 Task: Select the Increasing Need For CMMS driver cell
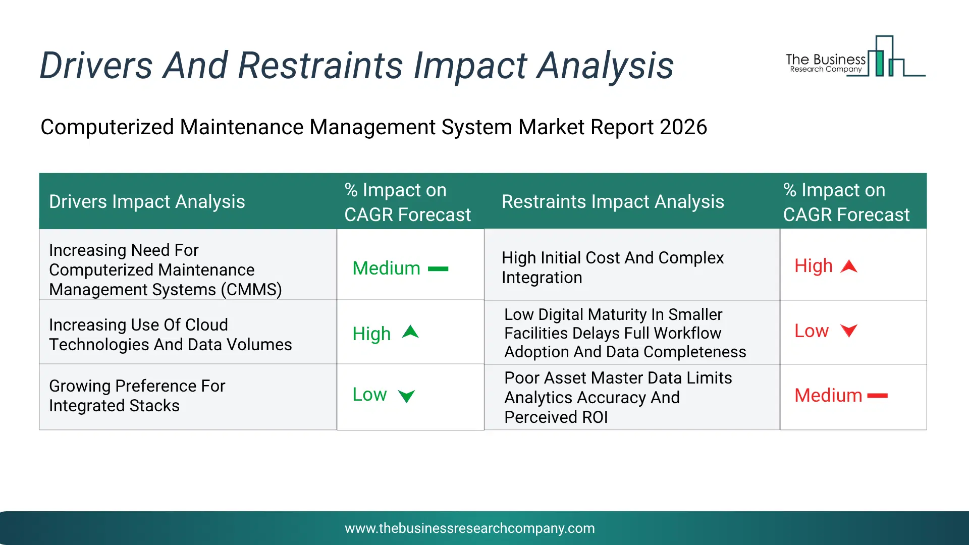point(188,265)
